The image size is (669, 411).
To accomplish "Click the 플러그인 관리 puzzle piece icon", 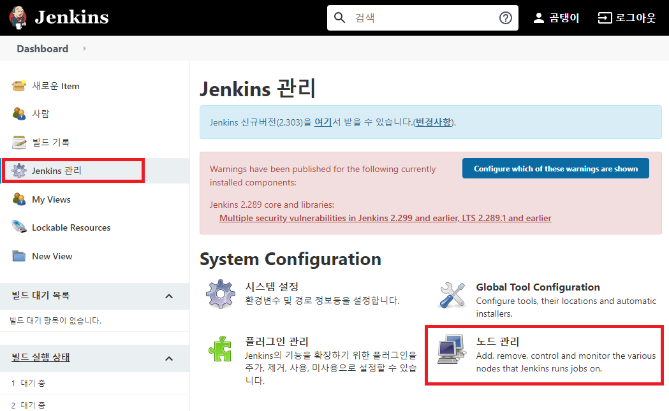I will coord(220,349).
